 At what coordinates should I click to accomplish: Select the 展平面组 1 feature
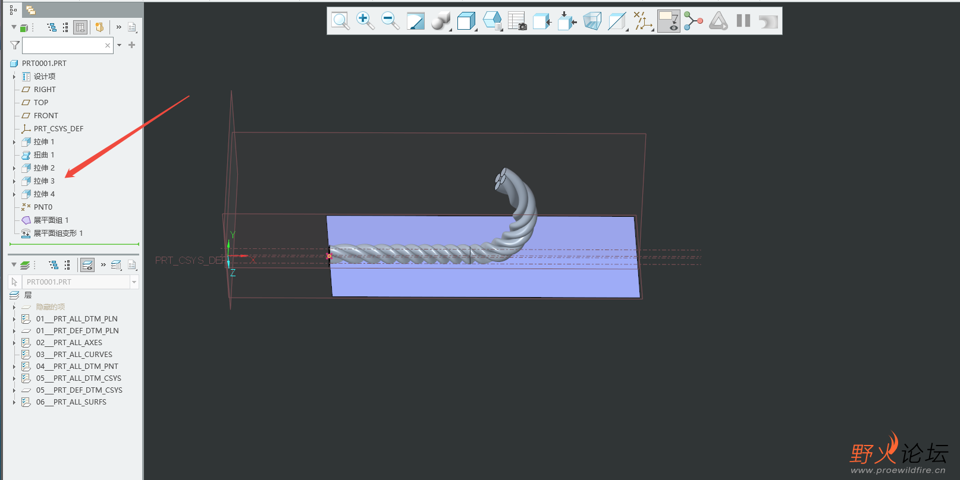(51, 220)
